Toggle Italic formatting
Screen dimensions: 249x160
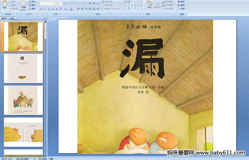click(45, 9)
